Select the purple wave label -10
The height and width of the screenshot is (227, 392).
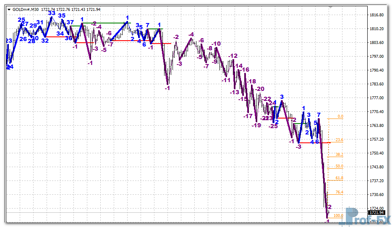click(x=217, y=44)
